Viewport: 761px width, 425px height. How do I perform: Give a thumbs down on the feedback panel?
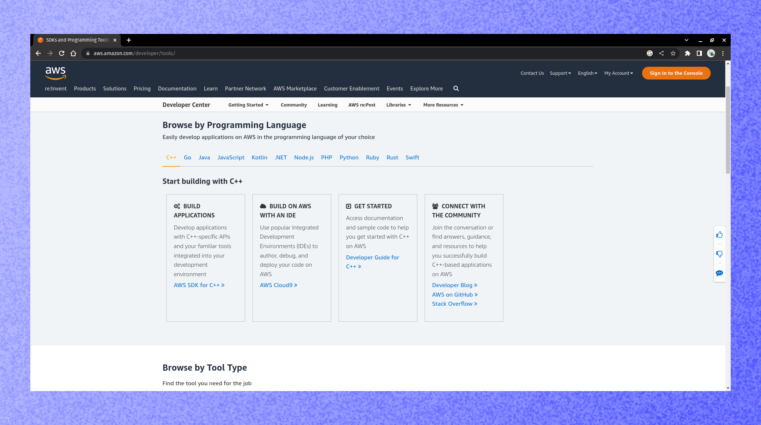point(719,254)
